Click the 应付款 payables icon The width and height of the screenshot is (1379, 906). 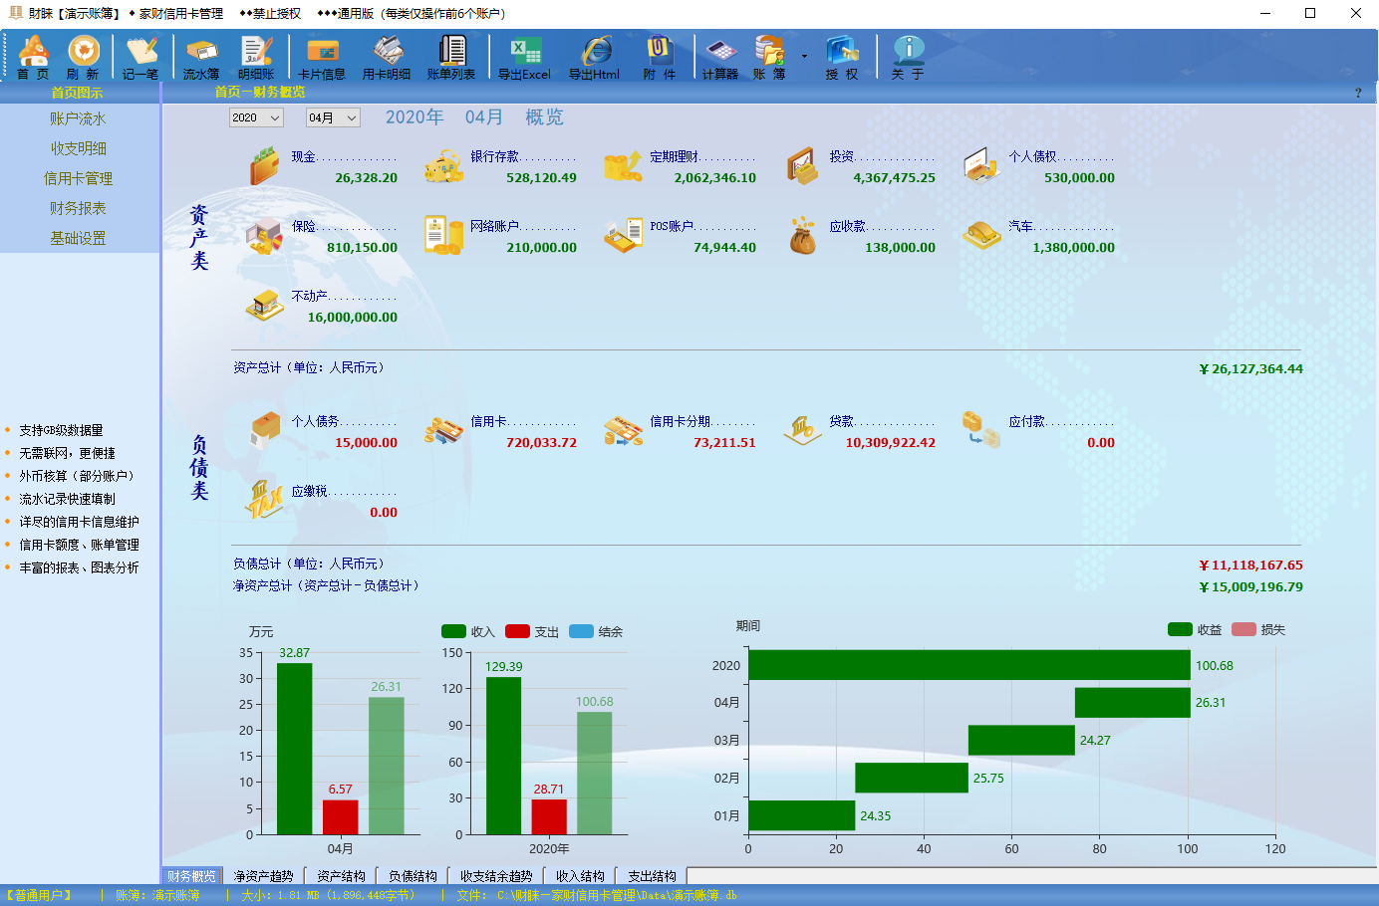click(x=981, y=430)
